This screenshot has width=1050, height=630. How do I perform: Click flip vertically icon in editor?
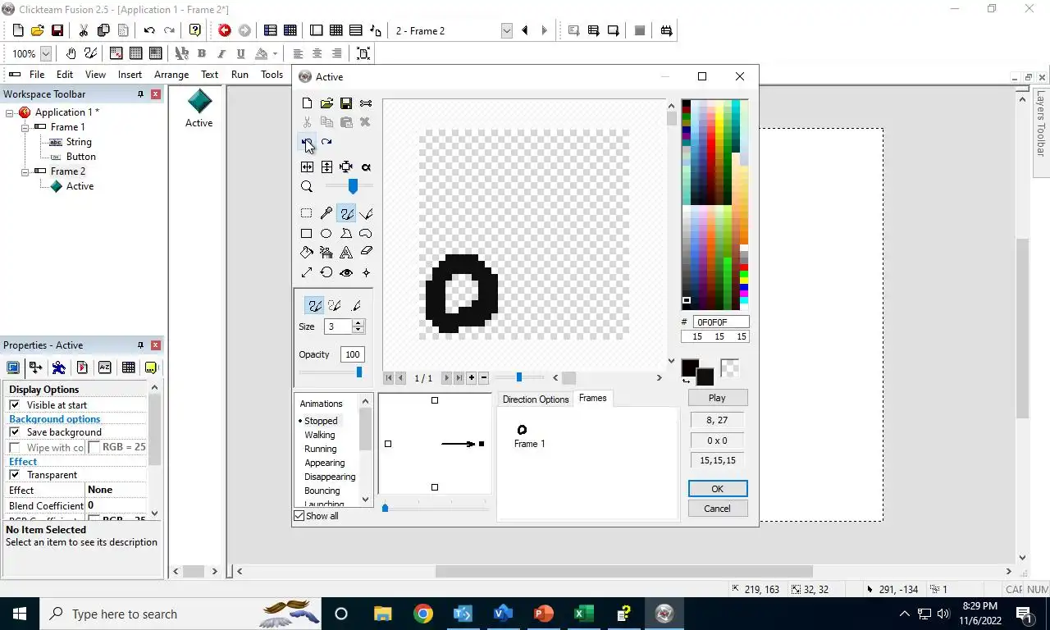pyautogui.click(x=326, y=167)
